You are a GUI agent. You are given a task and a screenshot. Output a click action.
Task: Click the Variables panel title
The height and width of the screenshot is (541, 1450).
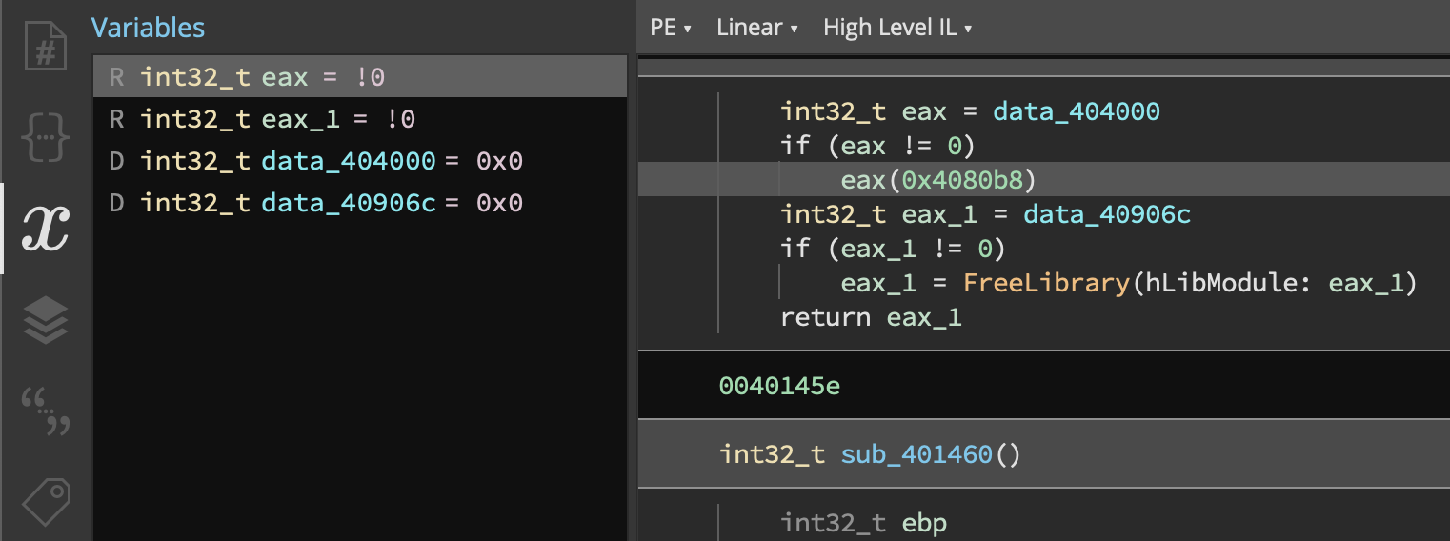[x=148, y=28]
